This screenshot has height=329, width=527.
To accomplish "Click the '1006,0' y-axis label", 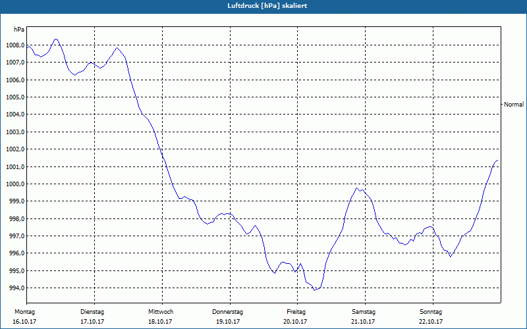I will tap(15, 80).
